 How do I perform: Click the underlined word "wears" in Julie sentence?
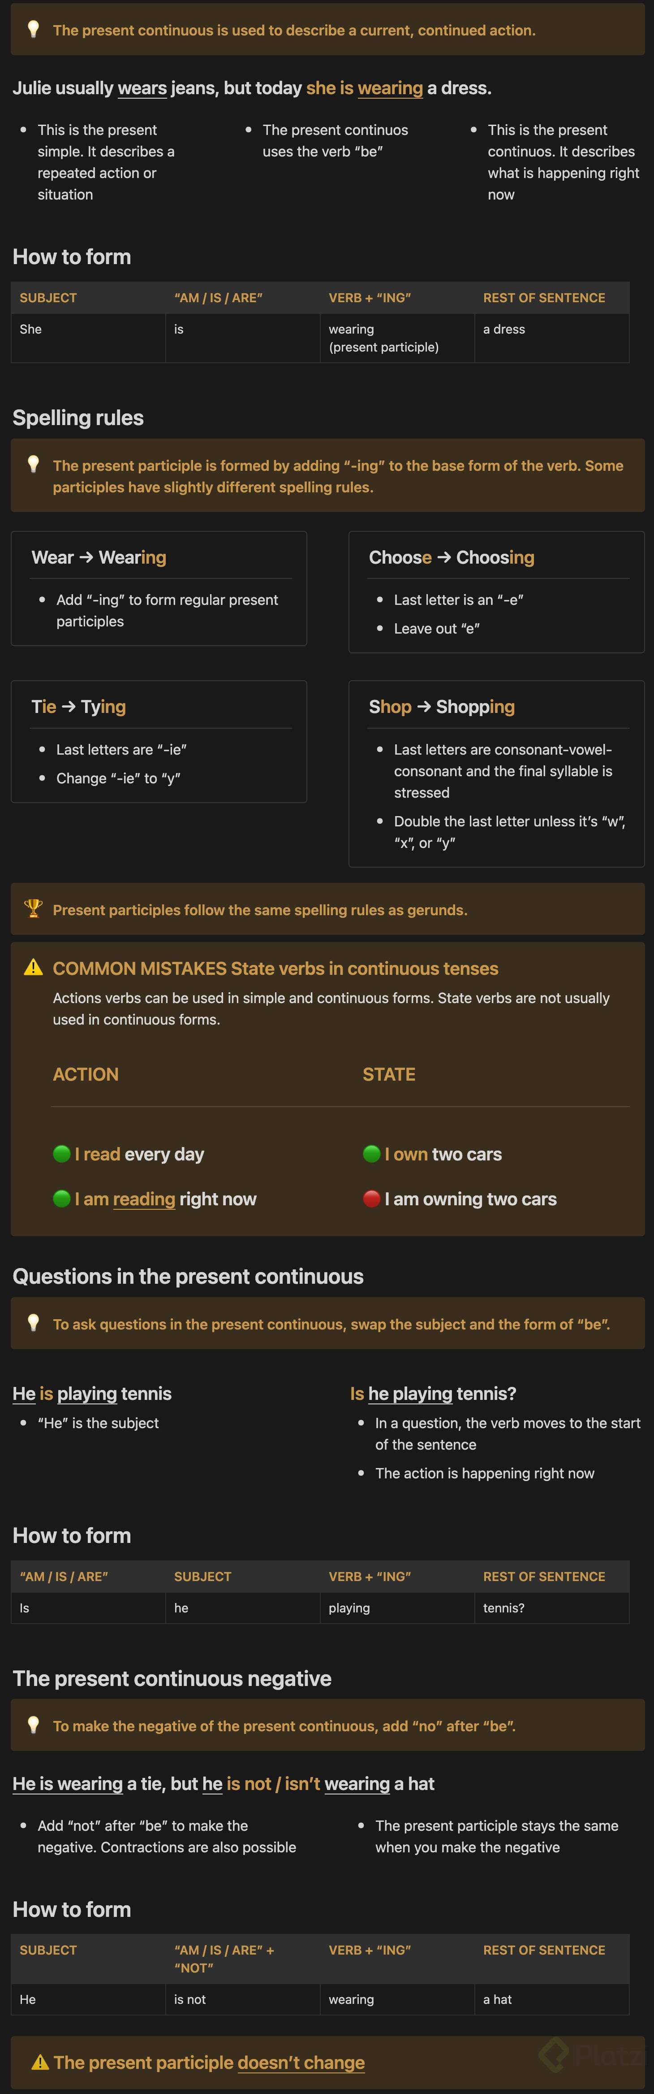pos(142,88)
